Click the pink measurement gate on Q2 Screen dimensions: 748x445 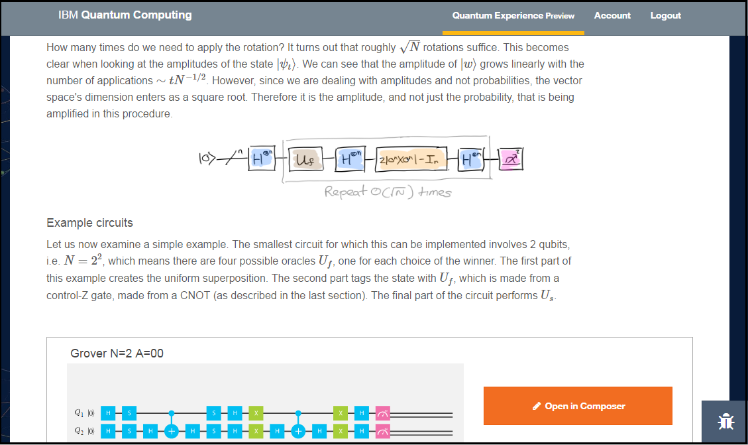click(x=383, y=430)
